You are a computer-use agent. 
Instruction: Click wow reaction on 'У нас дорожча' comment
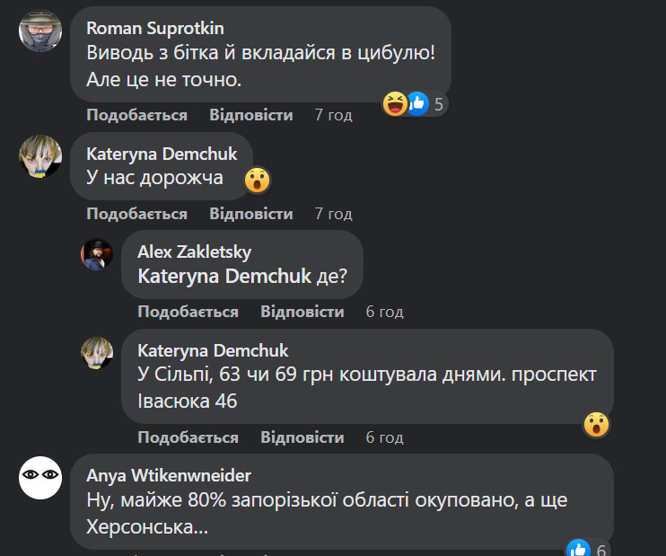coord(258,181)
